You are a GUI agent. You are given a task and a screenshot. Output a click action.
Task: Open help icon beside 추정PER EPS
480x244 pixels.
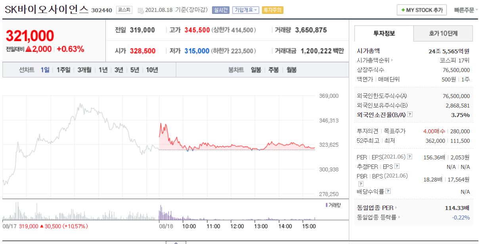397,166
